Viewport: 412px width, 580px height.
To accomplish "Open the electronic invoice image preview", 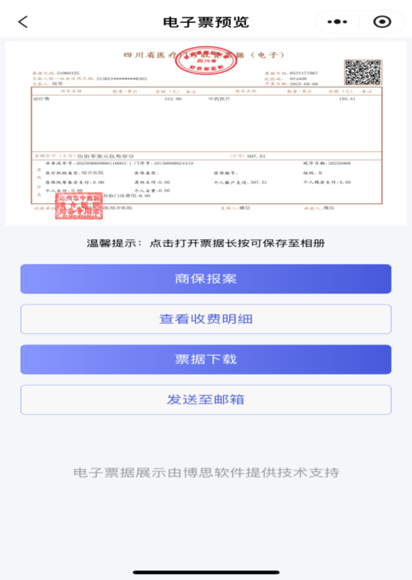I will [x=206, y=133].
